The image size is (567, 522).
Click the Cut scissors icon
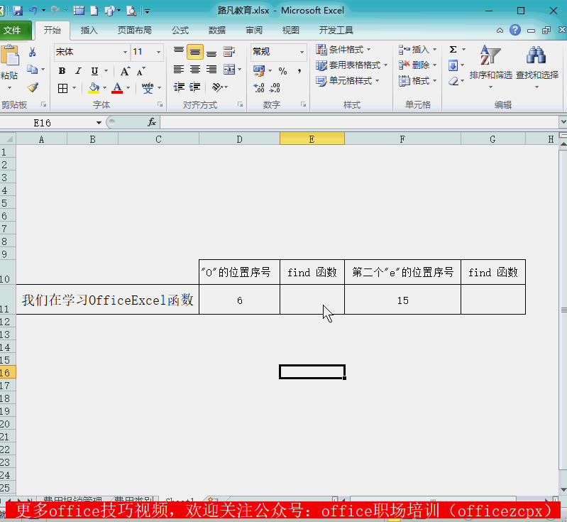pos(32,52)
